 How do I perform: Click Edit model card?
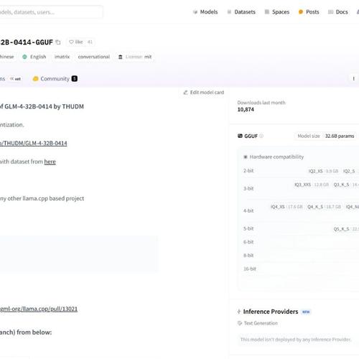coord(204,93)
